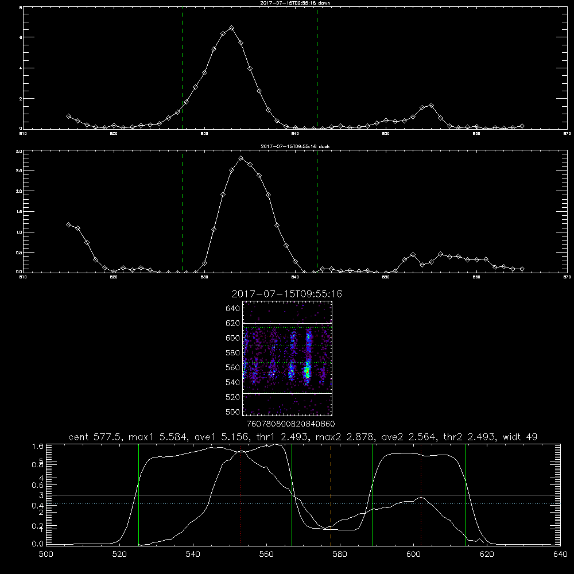
Task: Select the "cent 577.5" value in stats line
Action: pos(95,437)
